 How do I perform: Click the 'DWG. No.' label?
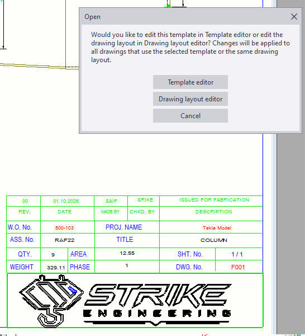click(189, 267)
